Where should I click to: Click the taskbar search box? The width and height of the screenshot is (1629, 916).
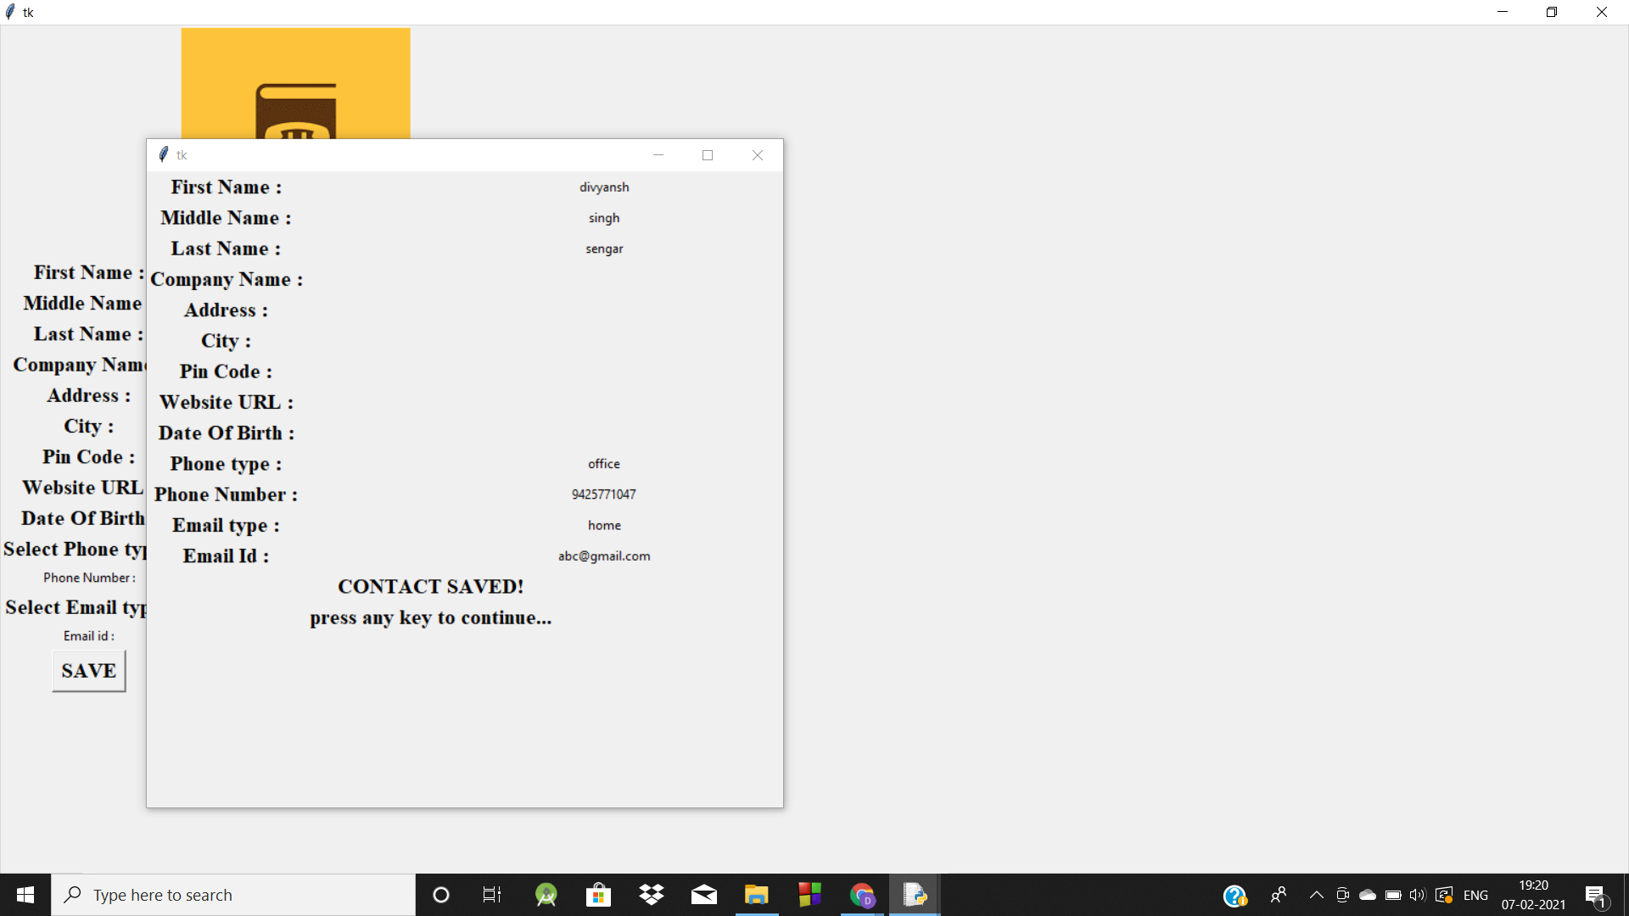[233, 895]
